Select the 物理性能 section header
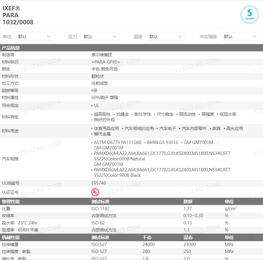This screenshot has width=263, height=260. coord(11,202)
